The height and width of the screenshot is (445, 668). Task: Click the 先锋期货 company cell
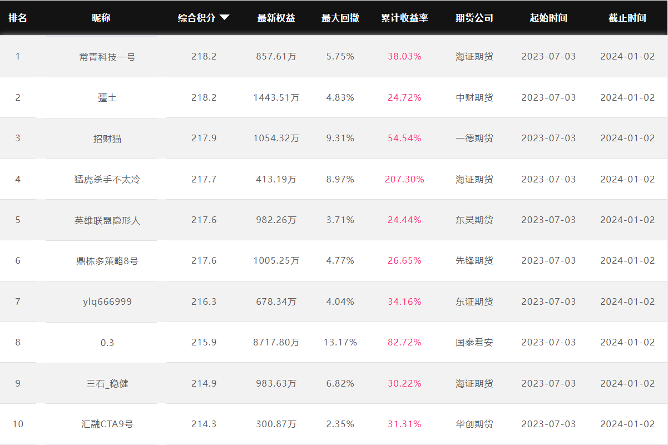(474, 261)
